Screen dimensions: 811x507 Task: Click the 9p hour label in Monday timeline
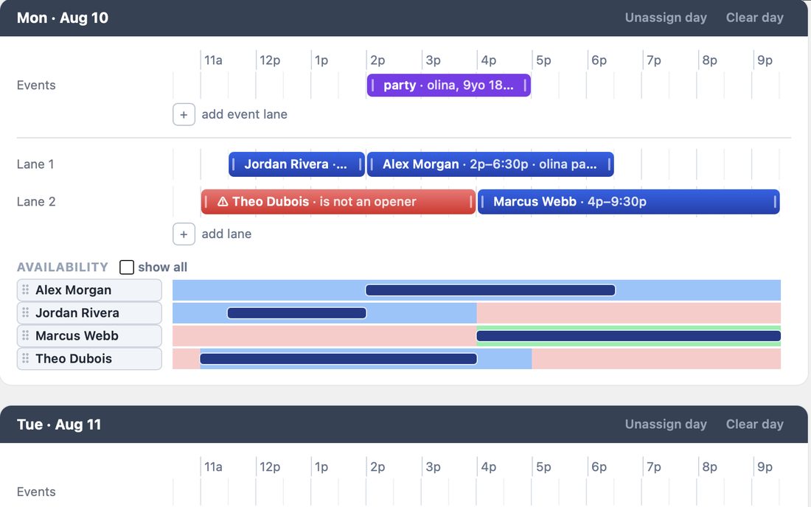tap(765, 60)
